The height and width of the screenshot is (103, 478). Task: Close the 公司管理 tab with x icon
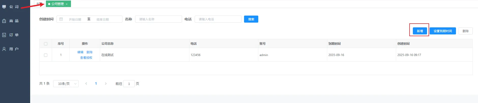67,4
